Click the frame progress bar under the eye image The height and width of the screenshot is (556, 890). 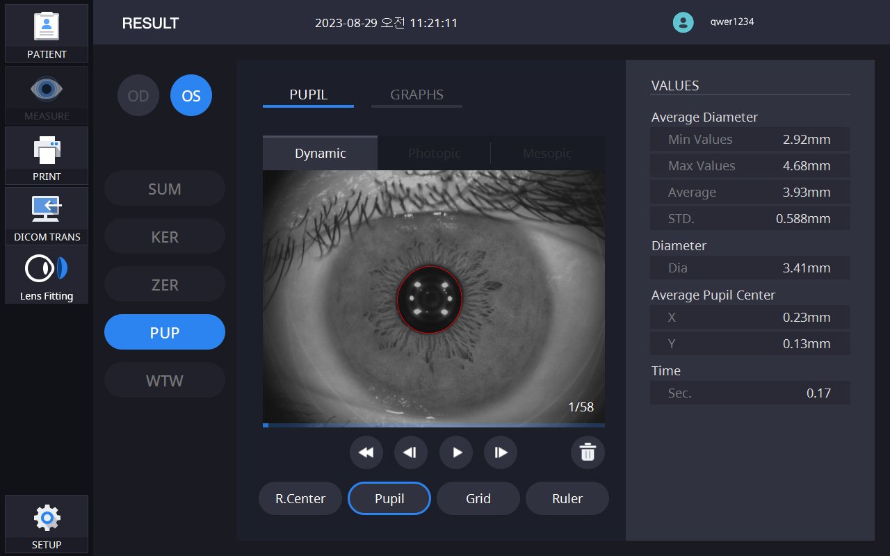pos(434,425)
